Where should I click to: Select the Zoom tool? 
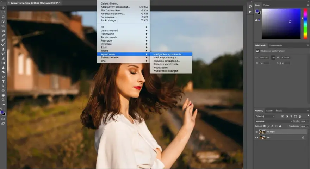pos(3,100)
